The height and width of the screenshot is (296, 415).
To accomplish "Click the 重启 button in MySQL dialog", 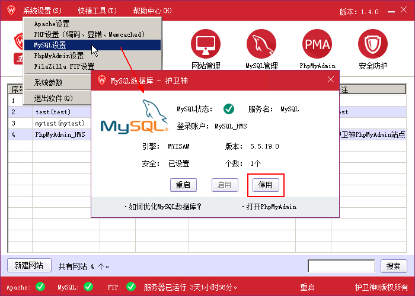I will pyautogui.click(x=183, y=185).
